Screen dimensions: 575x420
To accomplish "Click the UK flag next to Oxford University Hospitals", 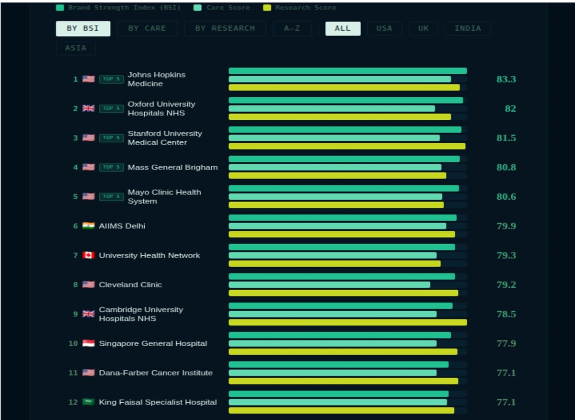I will coord(88,109).
